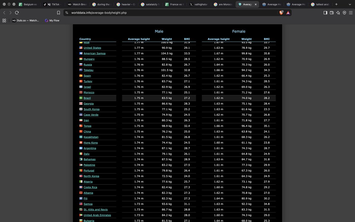
Task: Bookmark this page with the bookmark icon
Action: click(x=59, y=13)
